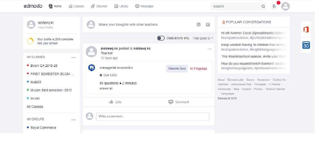Click the thumbs-up Like icon
This screenshot has width=317, height=168.
tap(111, 102)
